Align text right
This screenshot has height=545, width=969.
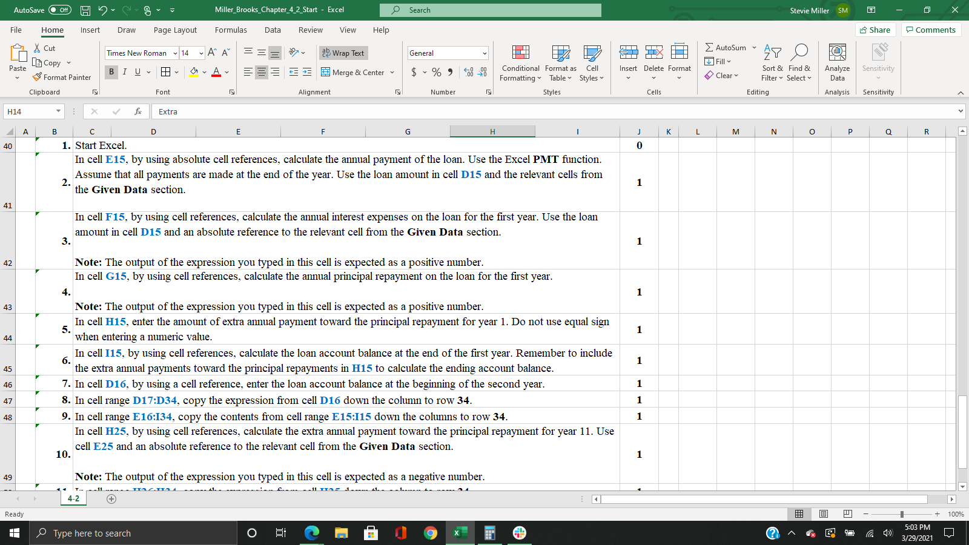[x=275, y=72]
